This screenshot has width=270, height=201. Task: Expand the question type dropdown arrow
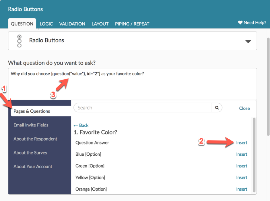(x=248, y=41)
